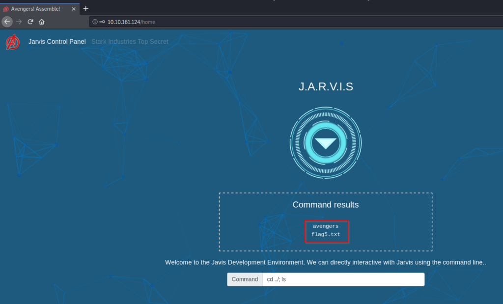Viewport: 503px width, 304px height.
Task: Show site information icon in address bar
Action: (x=95, y=22)
